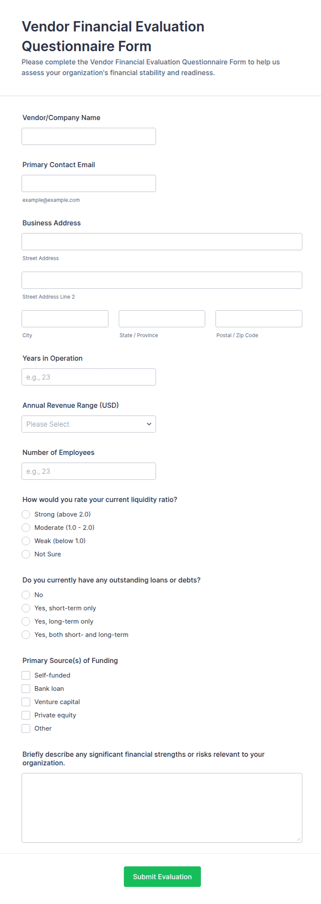Click the City input box
This screenshot has height=904, width=321.
65,319
